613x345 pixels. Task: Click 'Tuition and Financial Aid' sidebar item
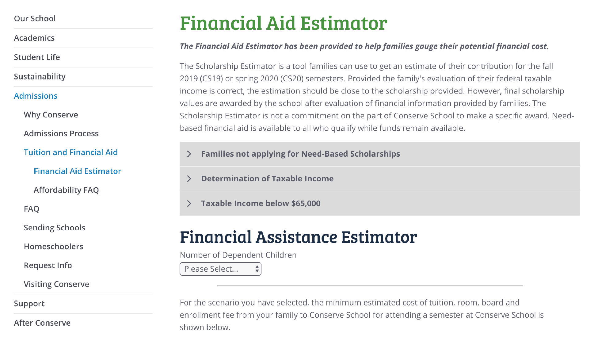point(71,152)
